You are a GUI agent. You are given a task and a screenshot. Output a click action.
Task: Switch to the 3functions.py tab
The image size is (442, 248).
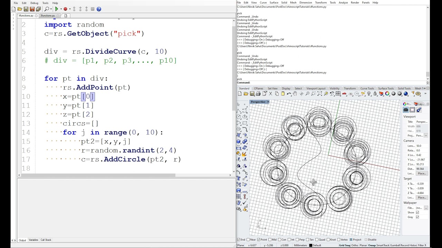click(47, 15)
